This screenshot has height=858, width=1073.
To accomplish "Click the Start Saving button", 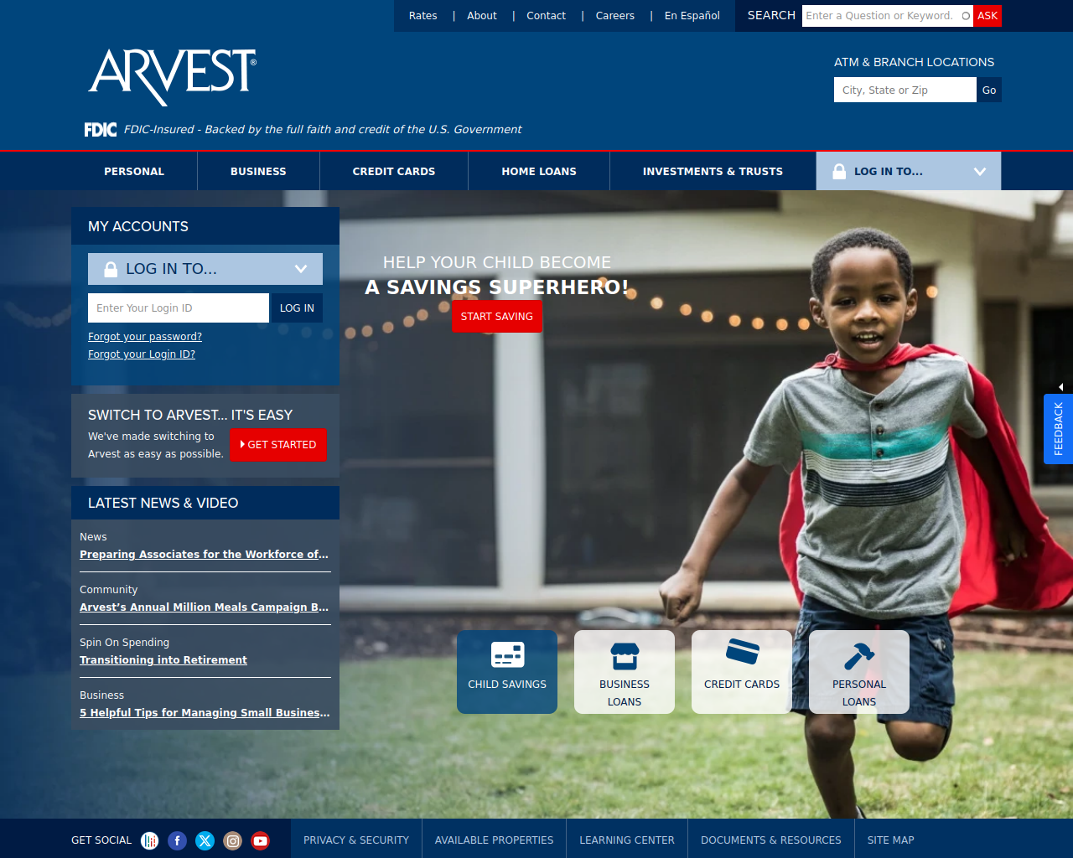I will coord(497,317).
